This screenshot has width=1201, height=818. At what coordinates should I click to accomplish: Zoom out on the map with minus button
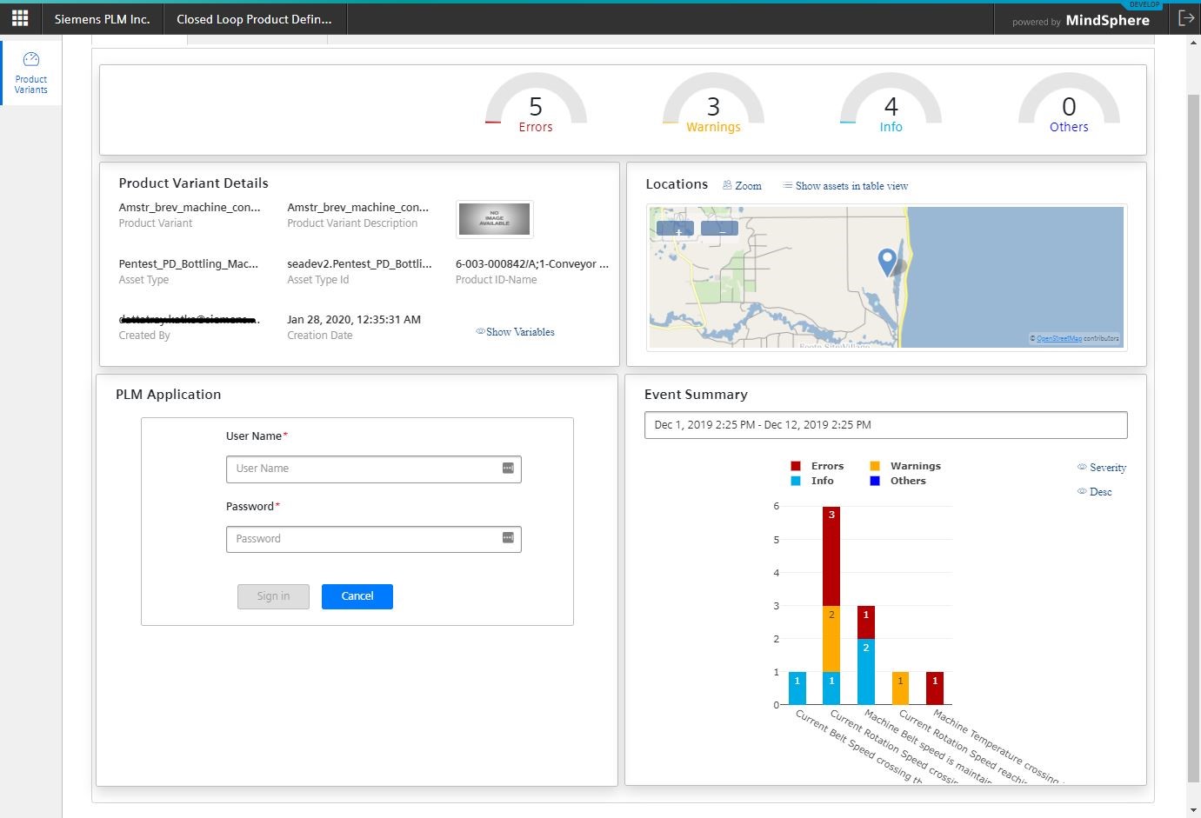click(x=719, y=229)
